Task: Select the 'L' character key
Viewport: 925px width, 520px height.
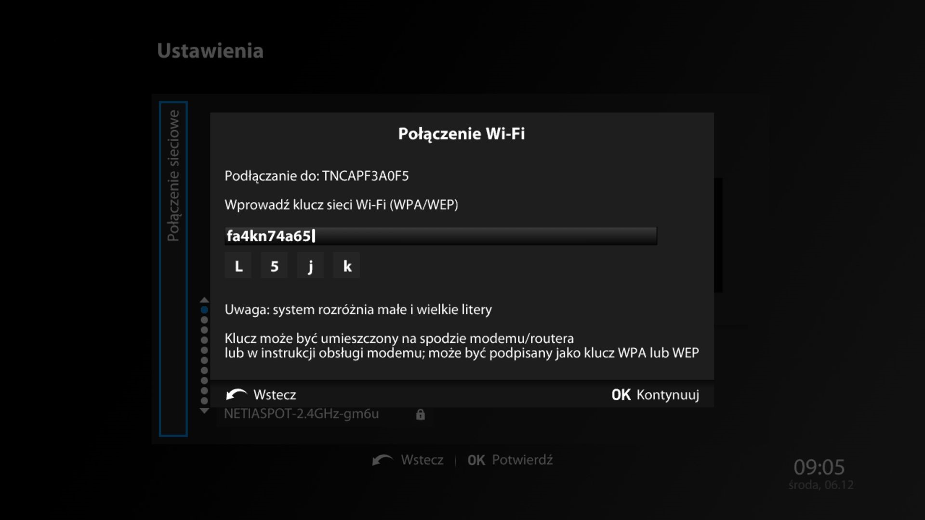Action: click(x=238, y=265)
